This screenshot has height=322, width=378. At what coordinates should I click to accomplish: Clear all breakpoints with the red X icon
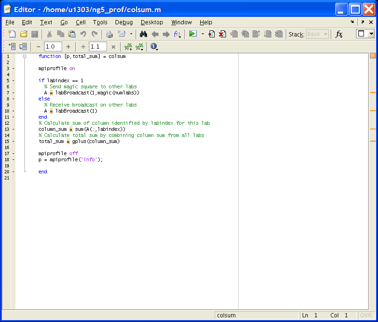pyautogui.click(x=223, y=34)
